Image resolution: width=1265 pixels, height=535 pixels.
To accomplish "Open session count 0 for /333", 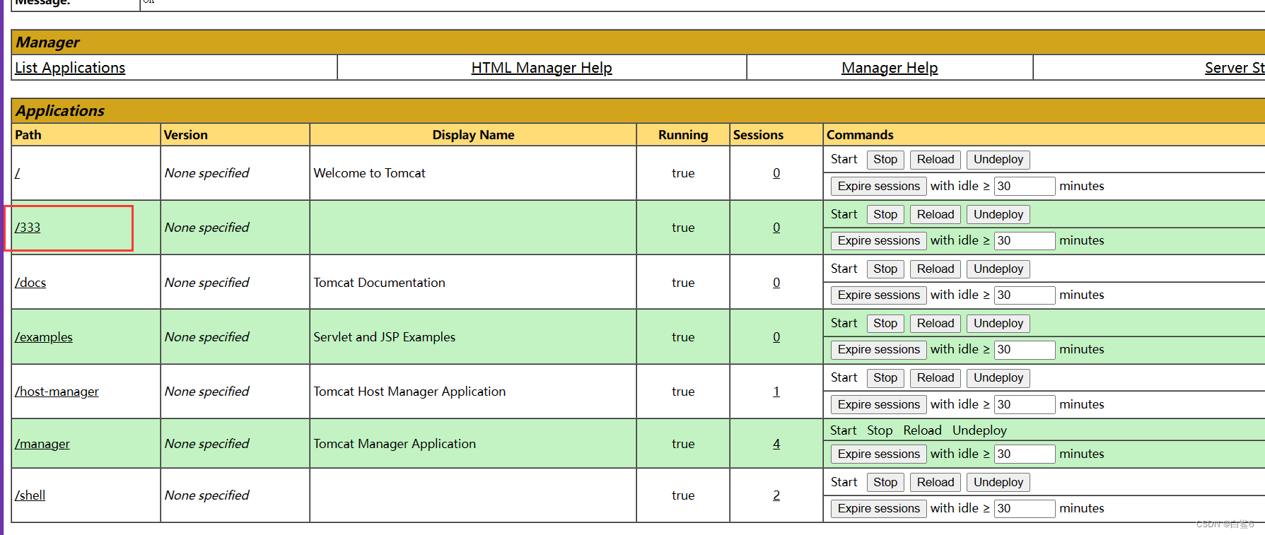I will click(x=776, y=228).
